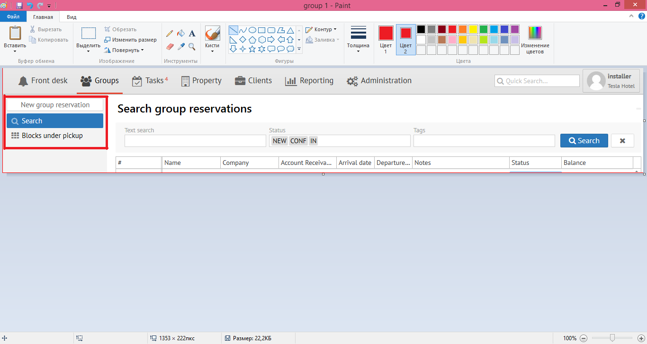Select the Pencil tool
Viewport: 647px width, 344px height.
(x=170, y=34)
